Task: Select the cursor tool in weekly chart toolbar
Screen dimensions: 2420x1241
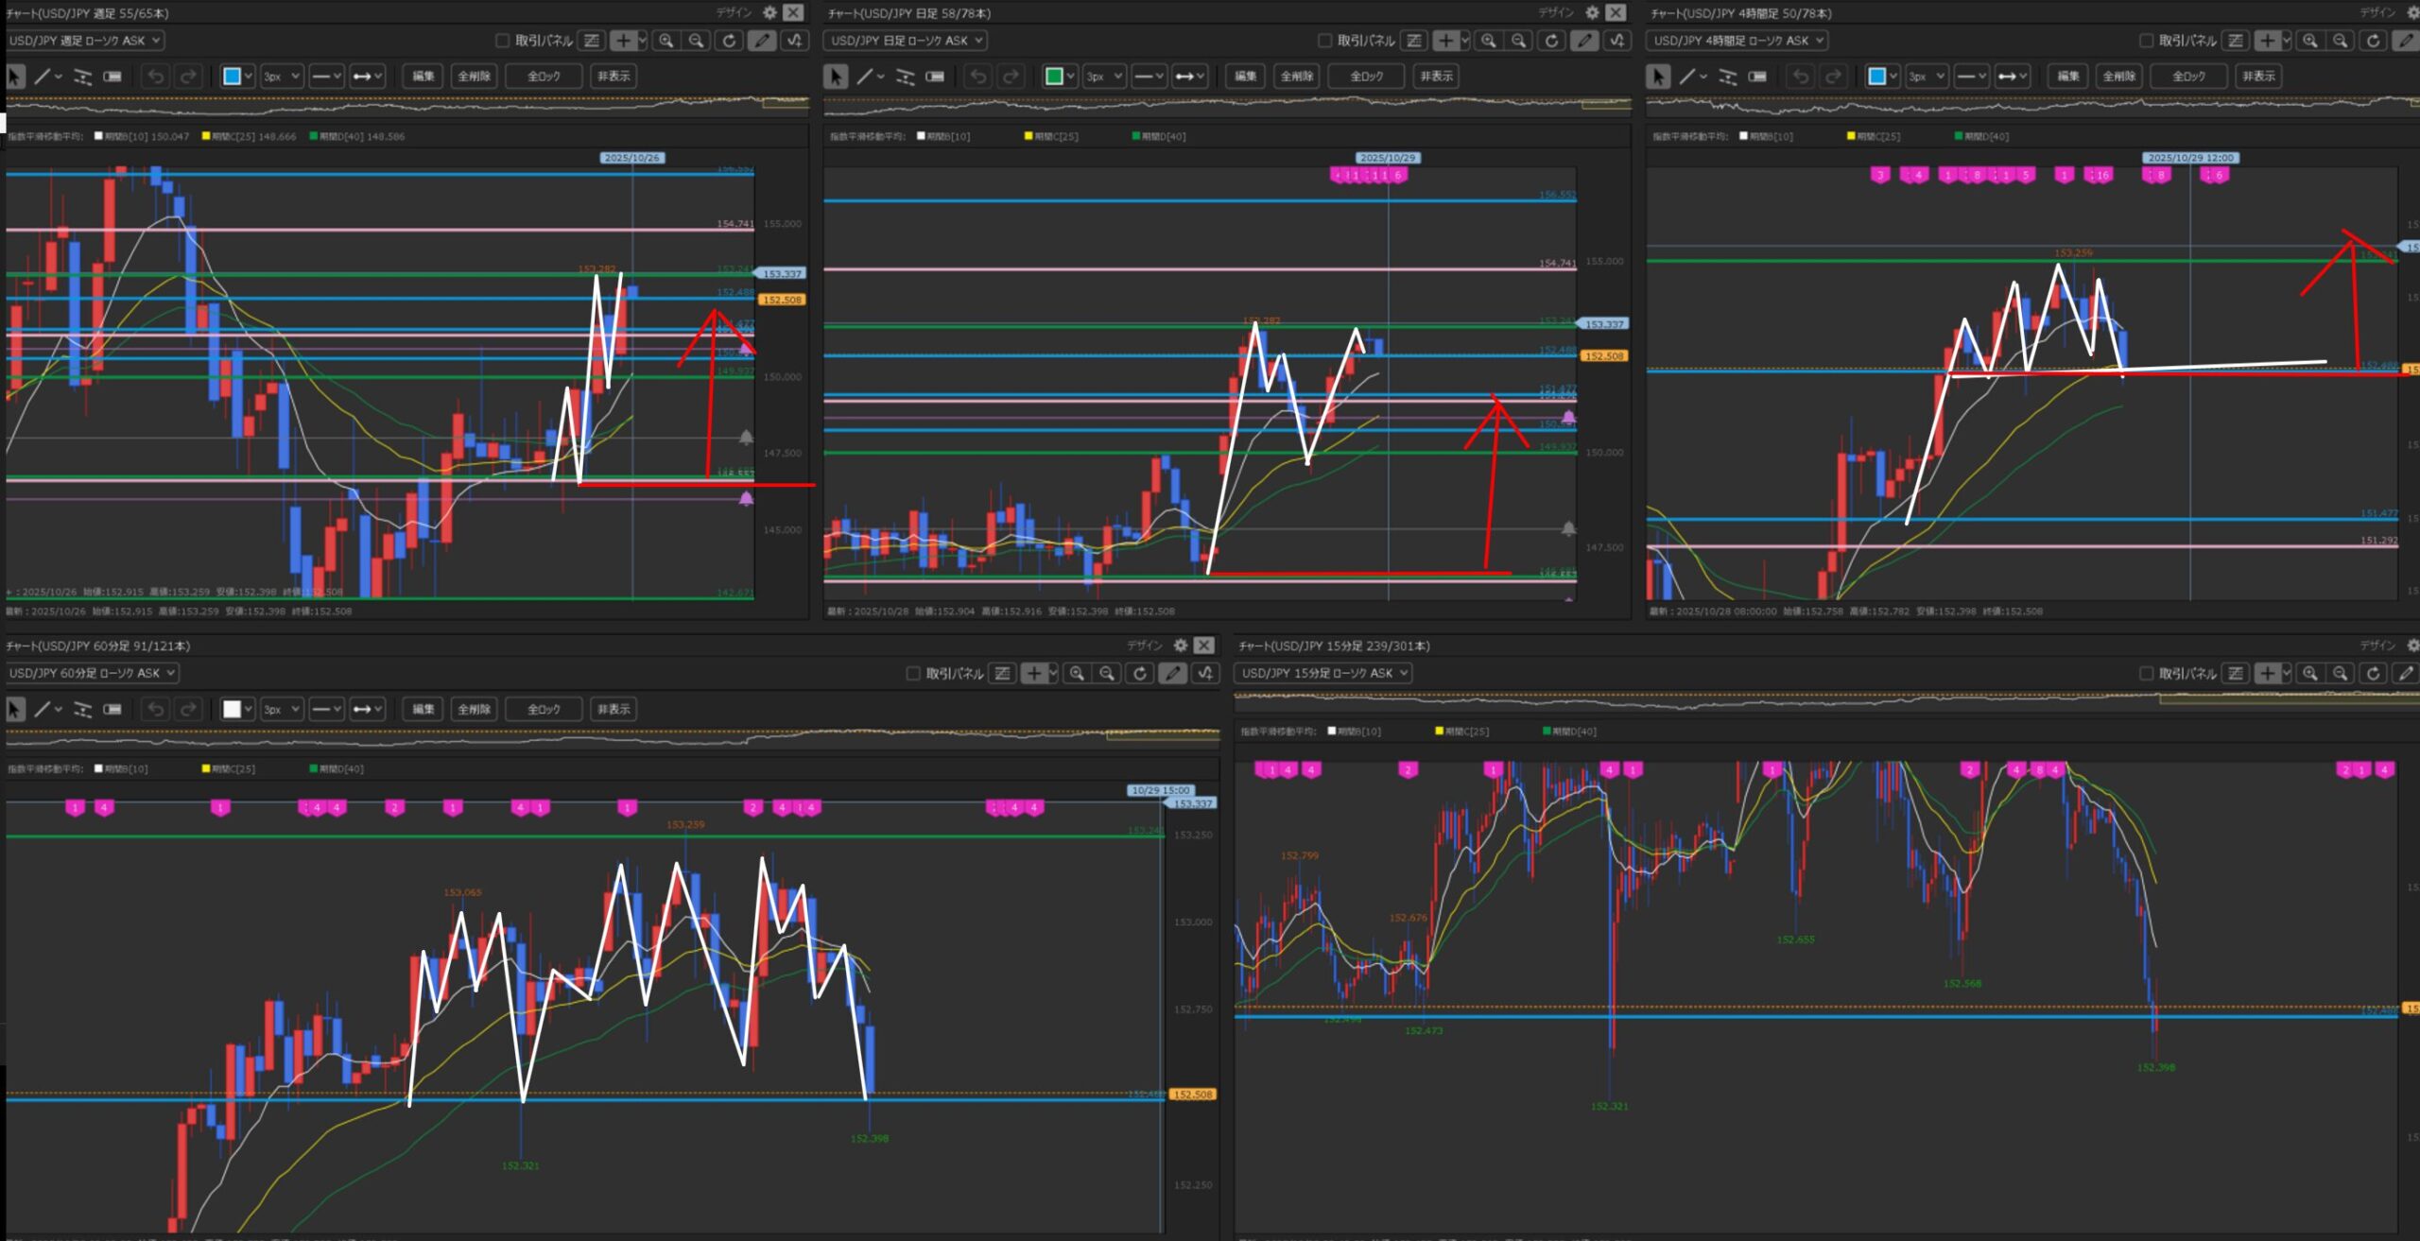Action: point(15,77)
